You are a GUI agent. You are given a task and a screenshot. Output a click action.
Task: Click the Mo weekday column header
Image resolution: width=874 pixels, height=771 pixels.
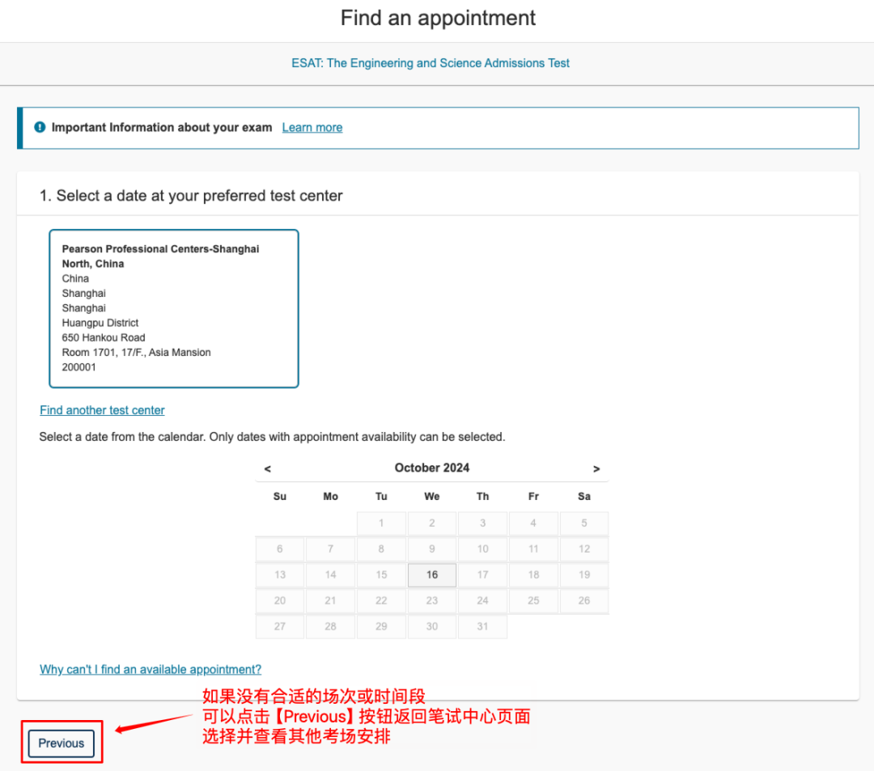point(330,497)
